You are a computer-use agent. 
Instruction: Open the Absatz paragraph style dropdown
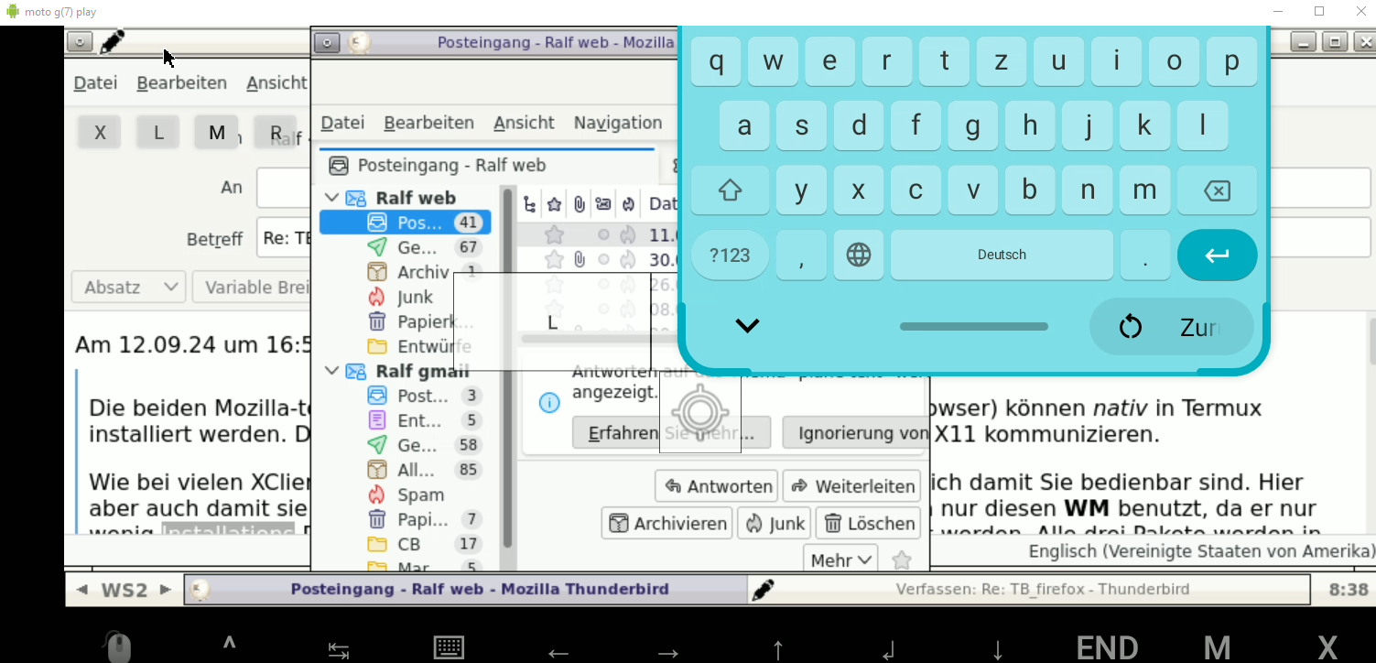click(129, 288)
